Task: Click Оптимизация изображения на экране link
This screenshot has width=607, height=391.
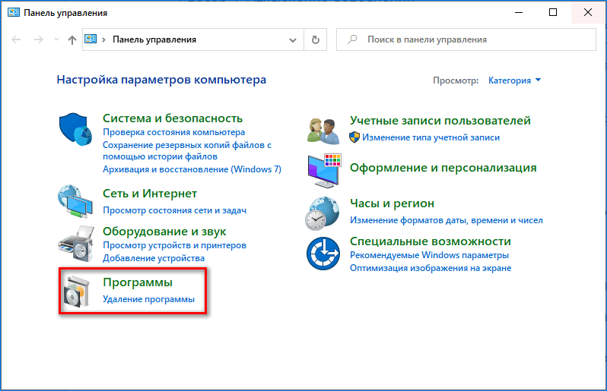Action: pyautogui.click(x=431, y=268)
